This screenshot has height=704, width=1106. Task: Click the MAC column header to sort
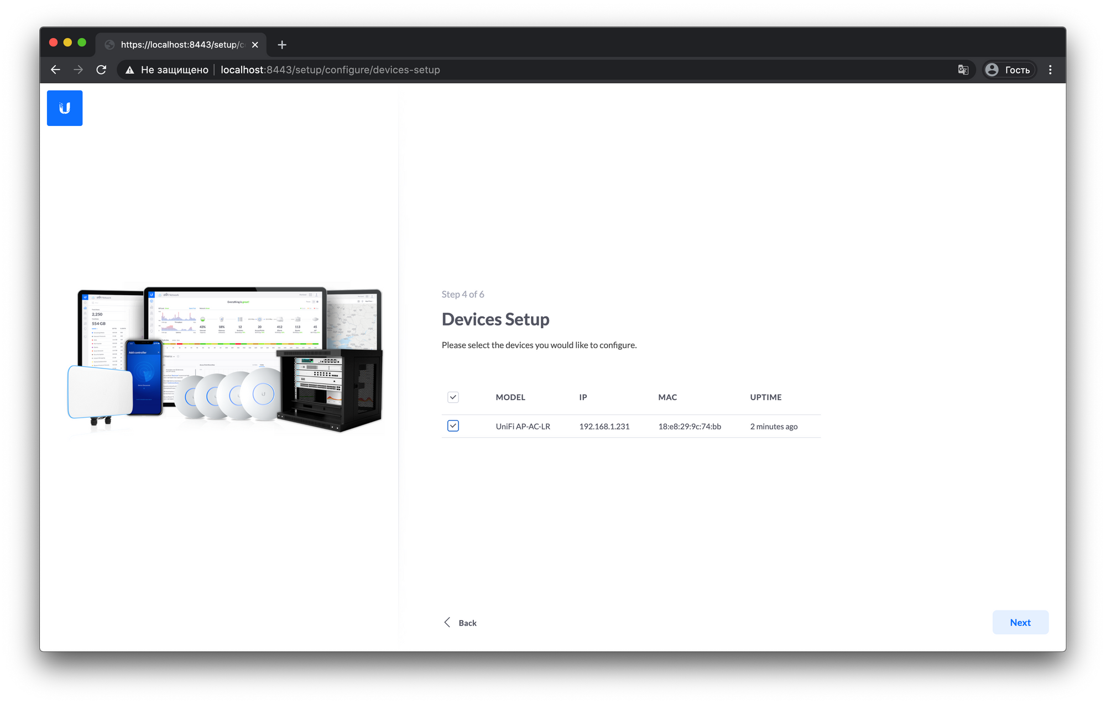tap(667, 396)
